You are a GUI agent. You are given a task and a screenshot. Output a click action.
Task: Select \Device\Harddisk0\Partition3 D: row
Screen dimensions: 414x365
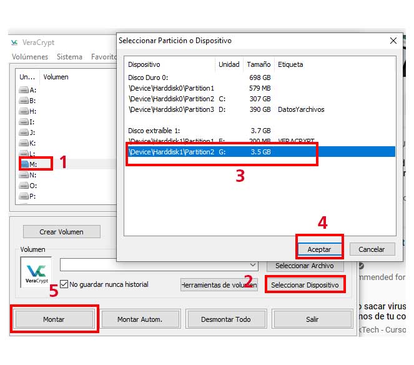tap(260, 109)
